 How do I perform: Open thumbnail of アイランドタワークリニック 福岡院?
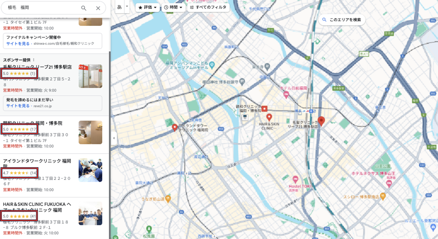point(90,170)
